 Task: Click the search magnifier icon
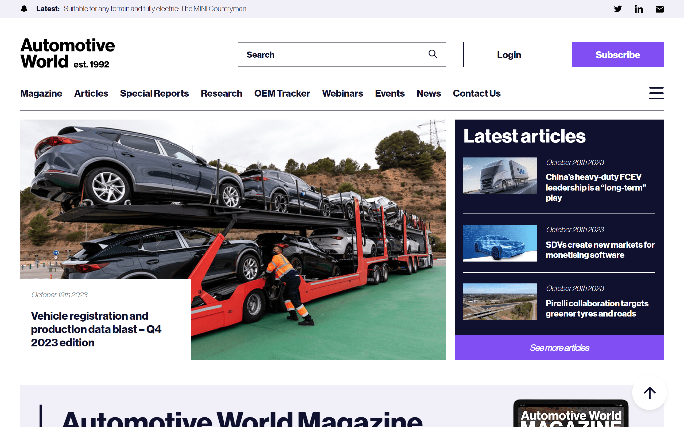point(433,54)
